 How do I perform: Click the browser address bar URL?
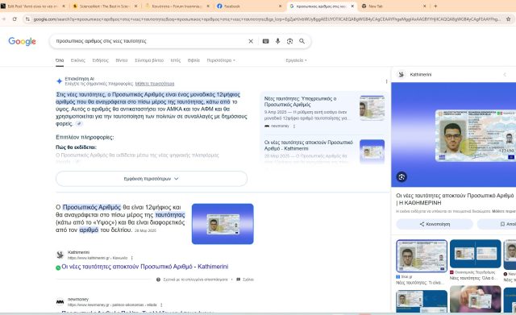coord(267,19)
